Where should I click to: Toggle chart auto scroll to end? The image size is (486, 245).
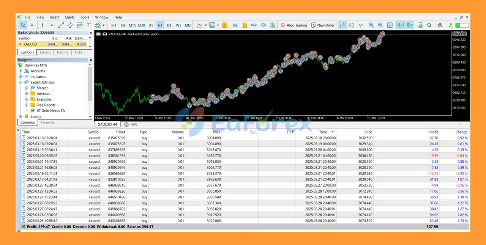[x=400, y=25]
